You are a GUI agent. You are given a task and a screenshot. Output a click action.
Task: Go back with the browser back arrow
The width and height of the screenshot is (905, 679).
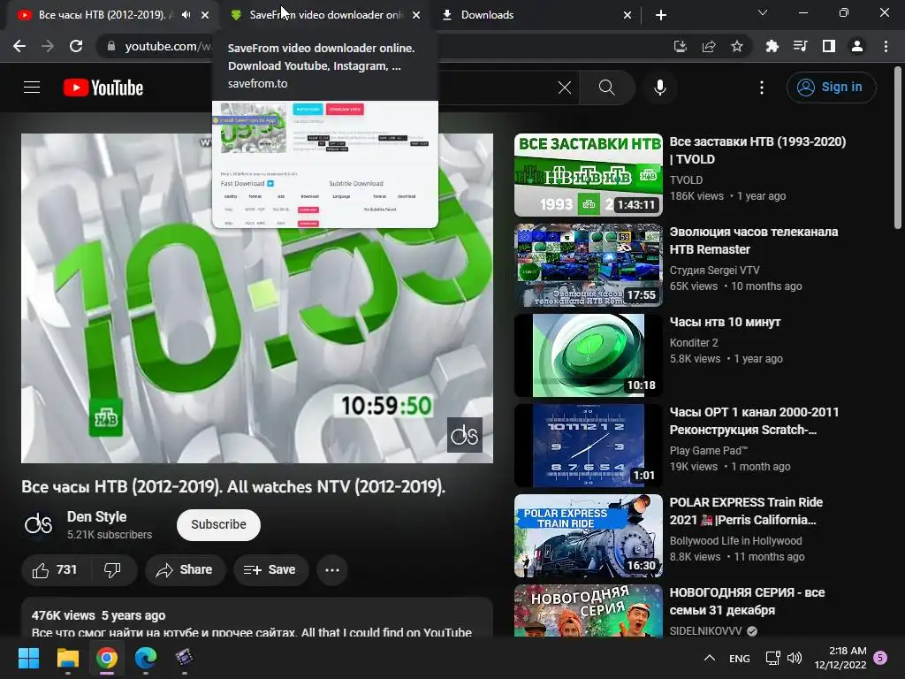click(19, 46)
